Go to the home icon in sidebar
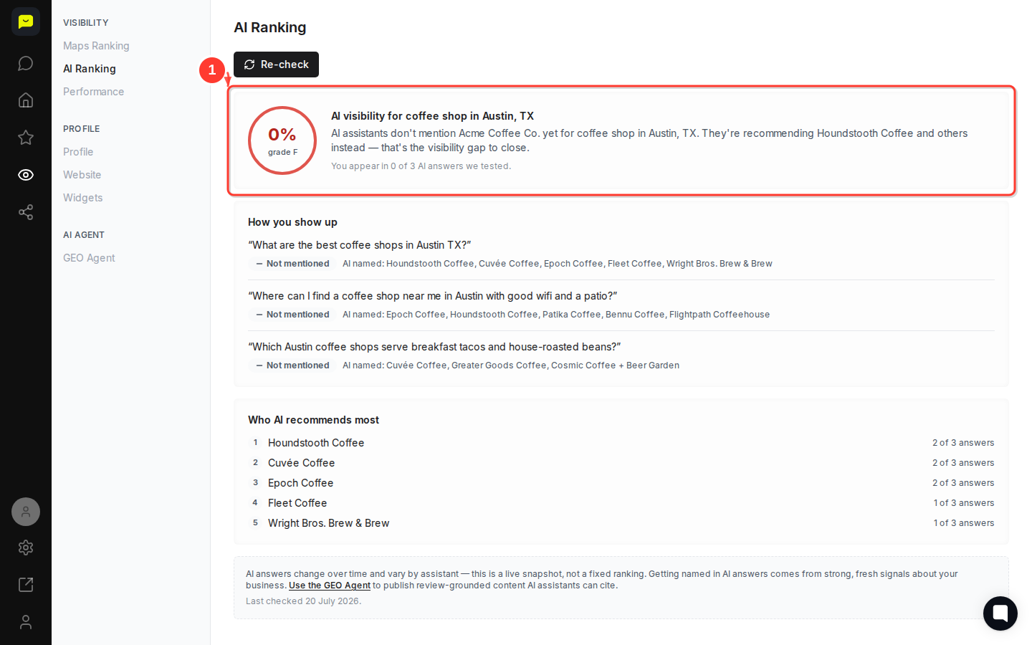 point(26,100)
